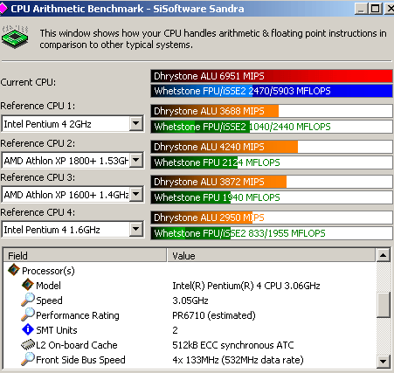This screenshot has width=394, height=373.
Task: Click the 512kB ECC synchronous ATC value
Action: pos(233,345)
